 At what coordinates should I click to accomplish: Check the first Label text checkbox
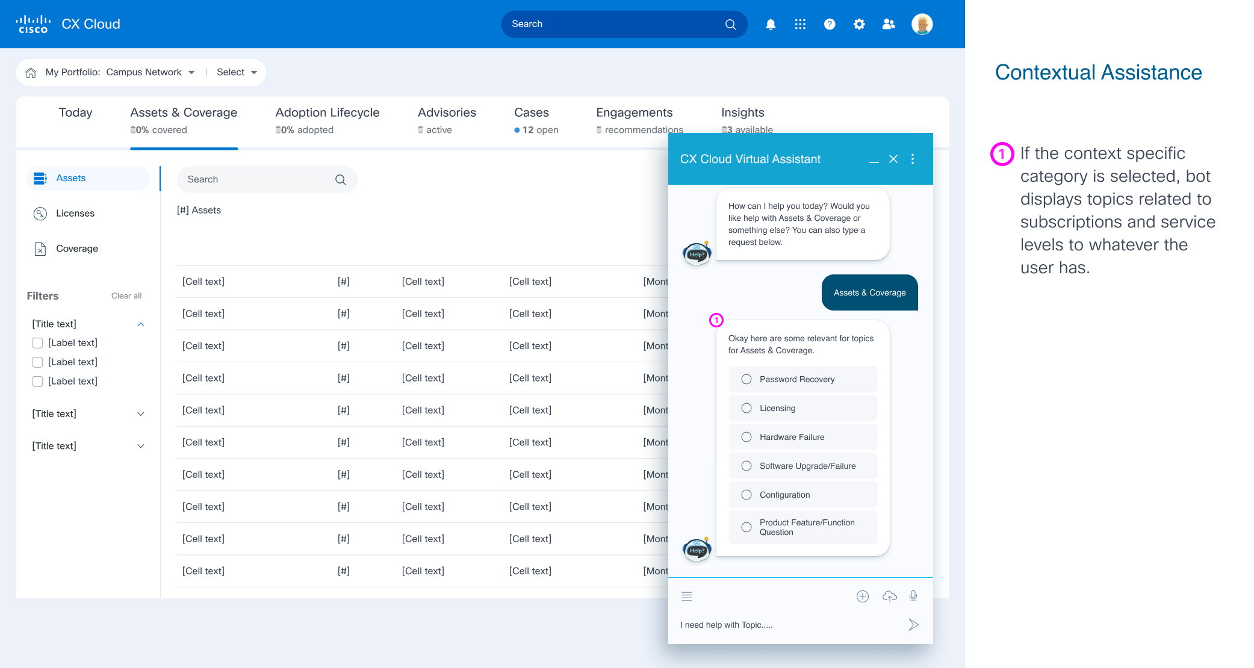[37, 343]
